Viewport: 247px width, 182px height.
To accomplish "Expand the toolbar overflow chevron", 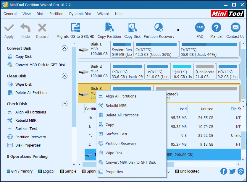I will [178, 30].
